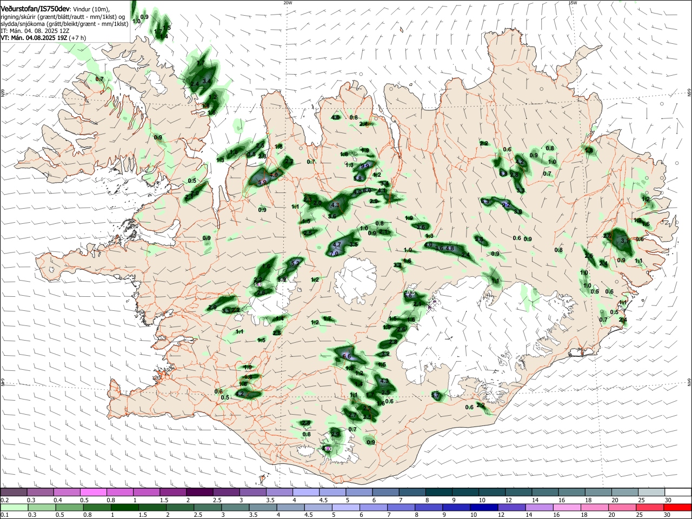Pick upper legend swatch between 4 and 4.5

click(306, 493)
